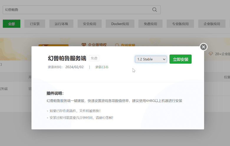
Task: Go to the 专业版应用 tab
Action: pyautogui.click(x=180, y=24)
